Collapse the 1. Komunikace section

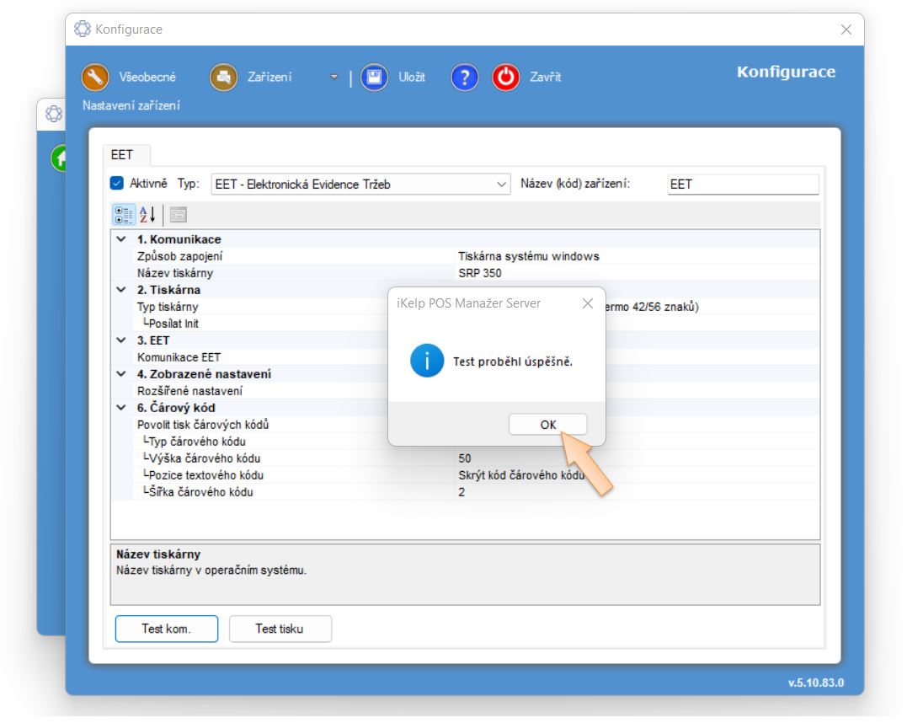122,239
